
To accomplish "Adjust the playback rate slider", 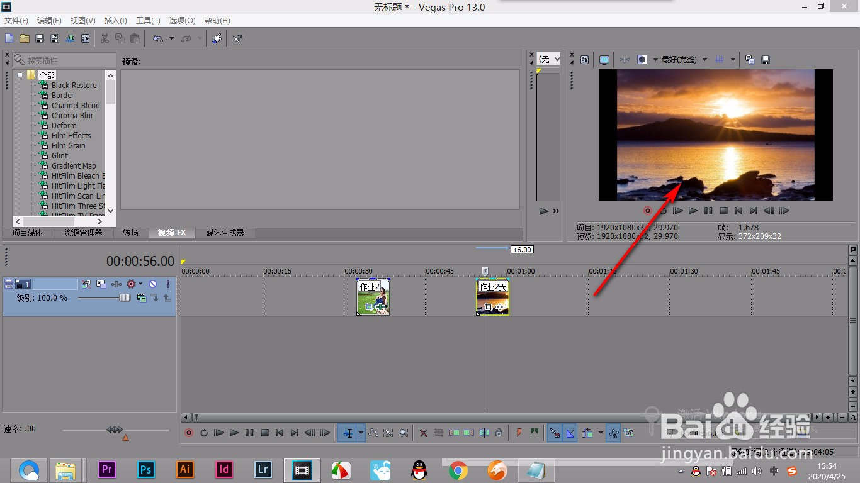I will 116,430.
